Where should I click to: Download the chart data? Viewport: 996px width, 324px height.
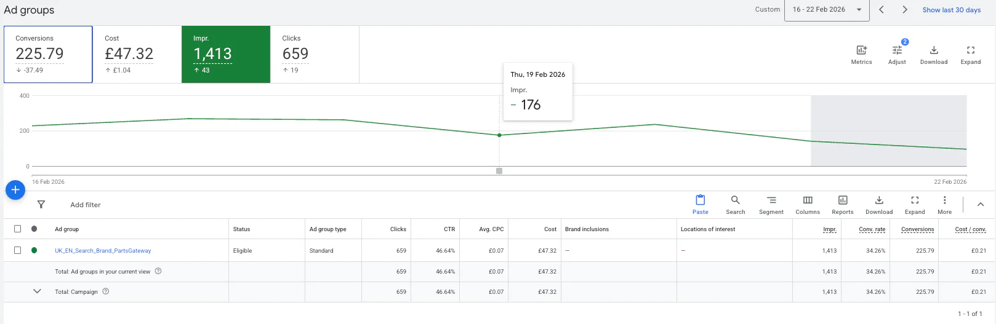pyautogui.click(x=934, y=54)
